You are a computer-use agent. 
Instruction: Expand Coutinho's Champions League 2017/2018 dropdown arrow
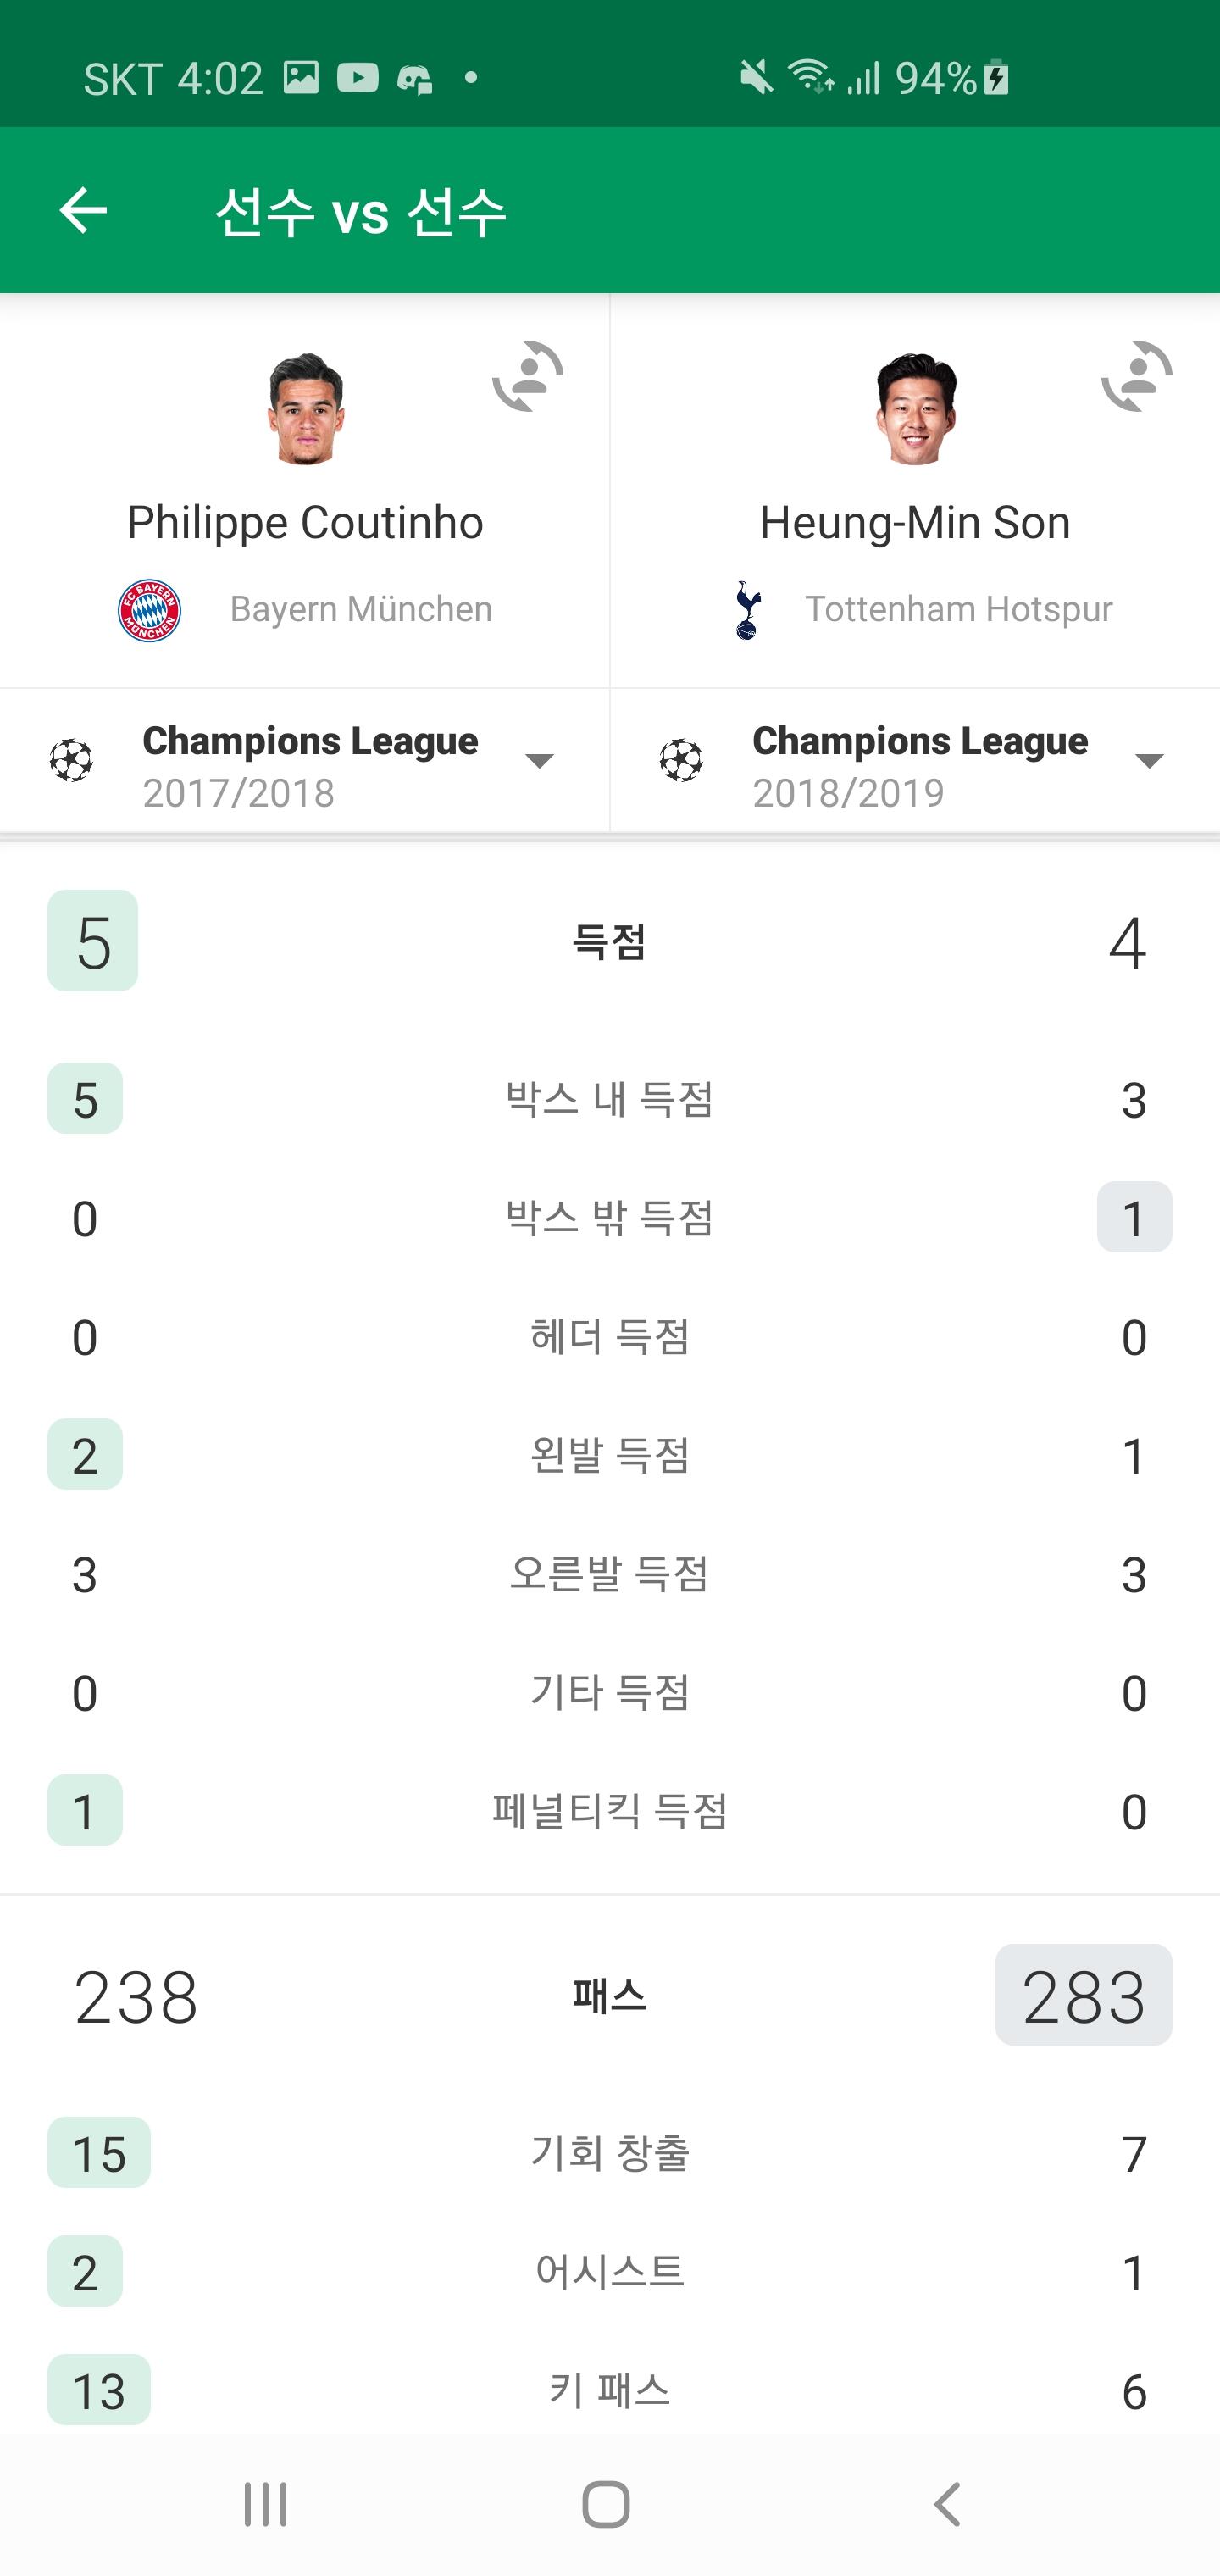coord(540,762)
